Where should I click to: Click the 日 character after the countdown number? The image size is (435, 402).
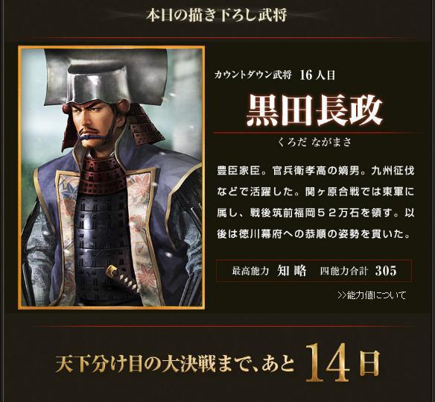point(367,362)
